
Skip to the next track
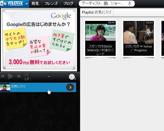coord(19,77)
